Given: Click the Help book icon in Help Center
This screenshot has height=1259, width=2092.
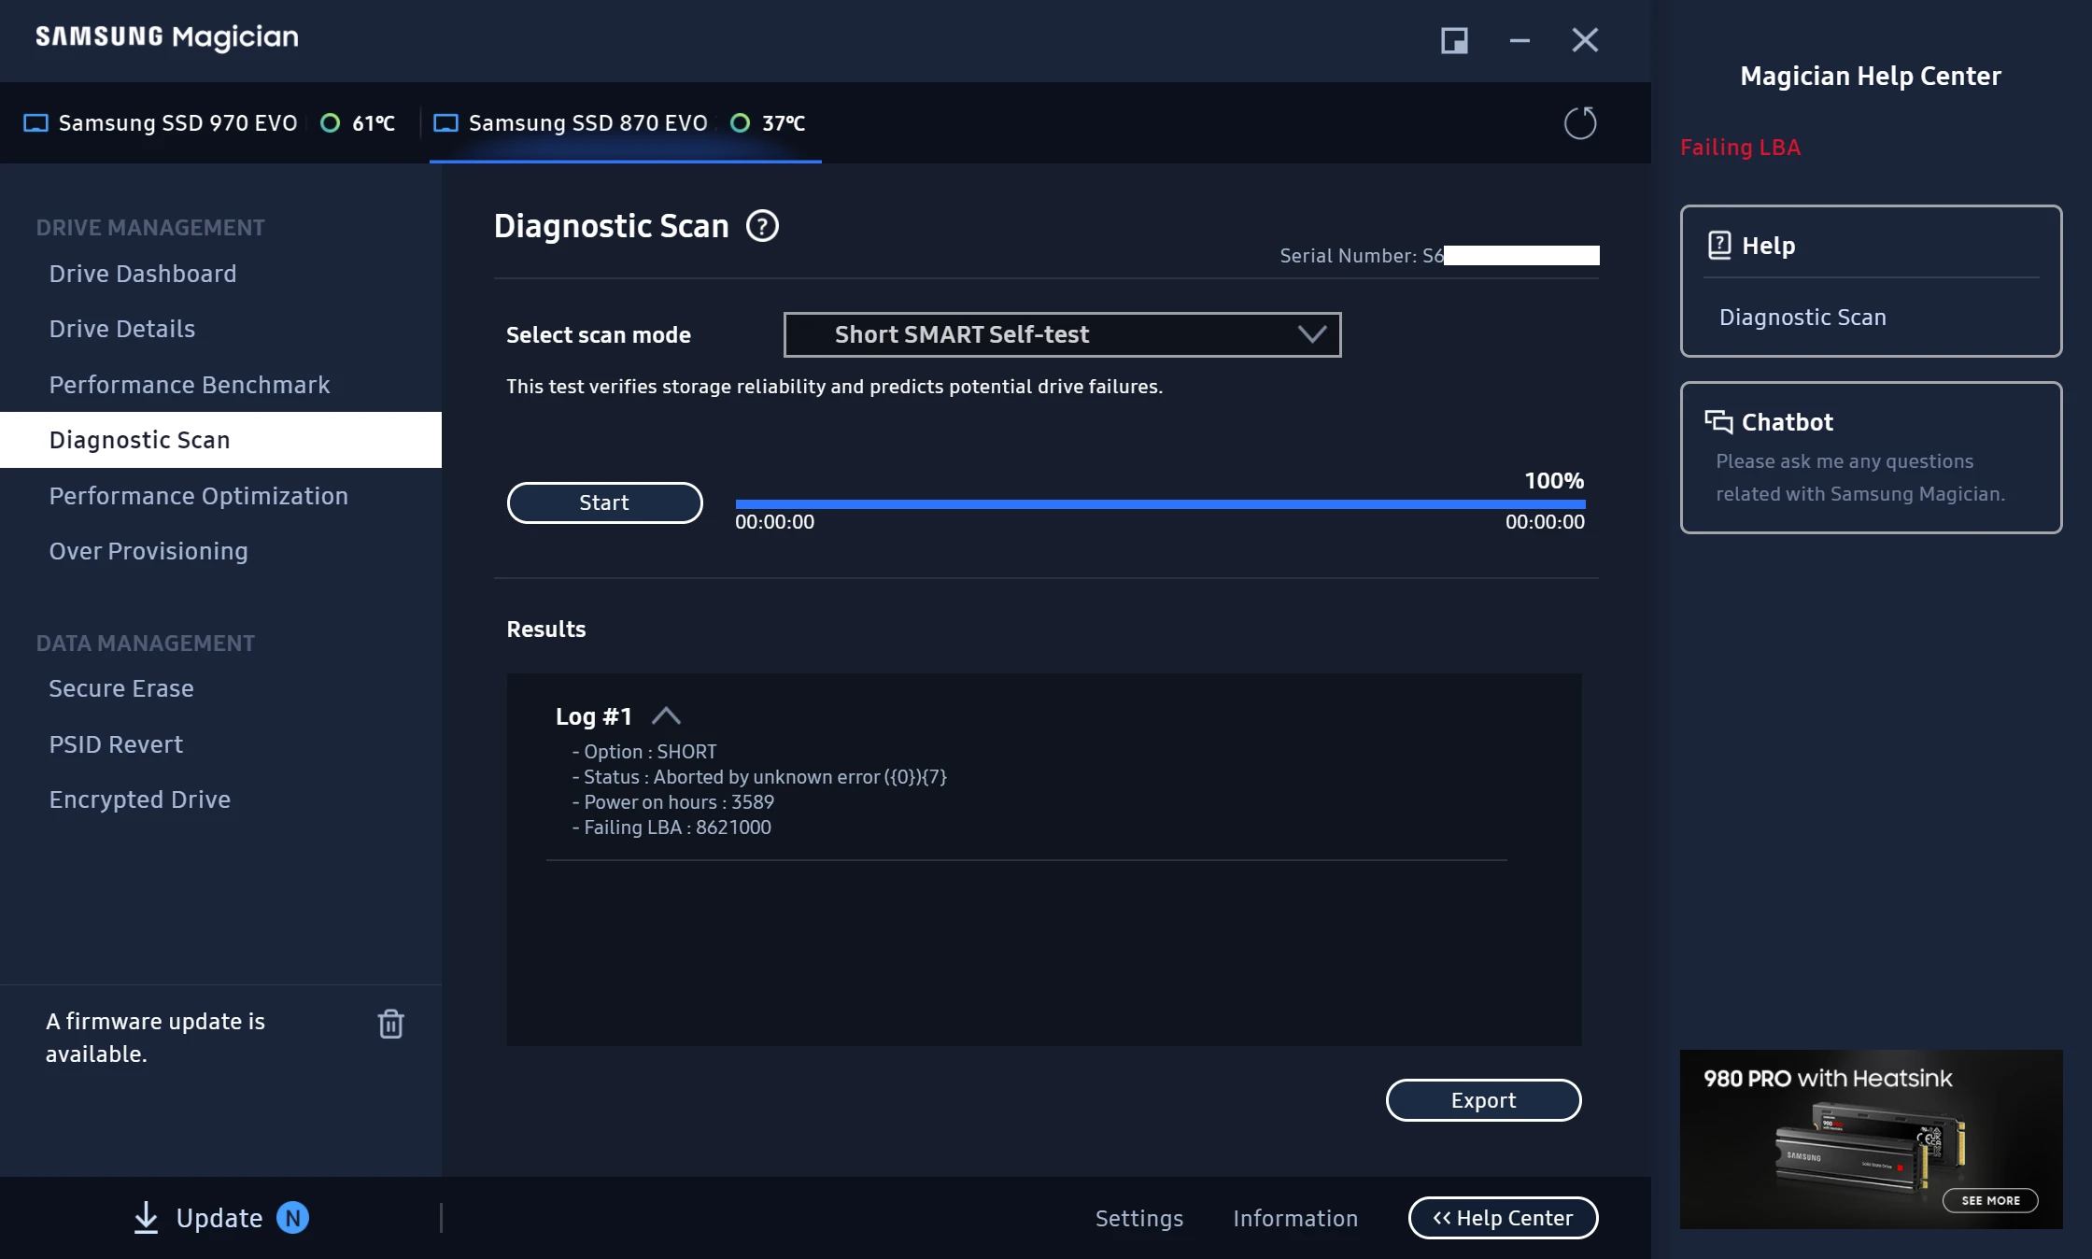Looking at the screenshot, I should [1718, 244].
